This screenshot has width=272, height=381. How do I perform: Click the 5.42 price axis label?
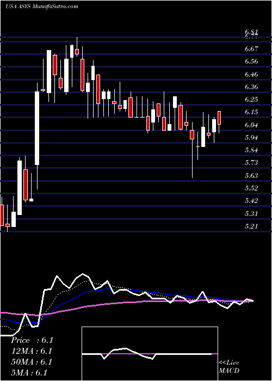[x=251, y=201]
